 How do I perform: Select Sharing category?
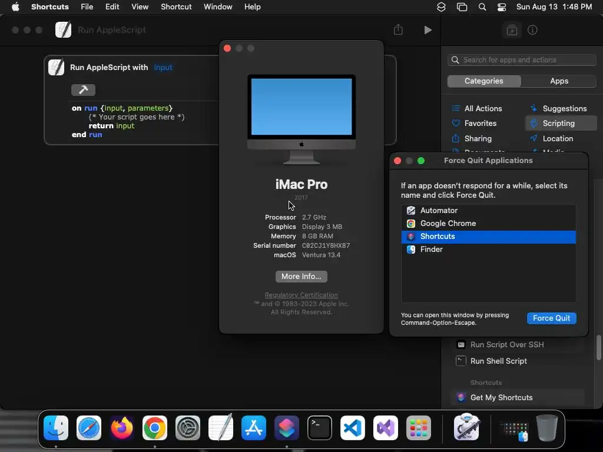(x=472, y=139)
